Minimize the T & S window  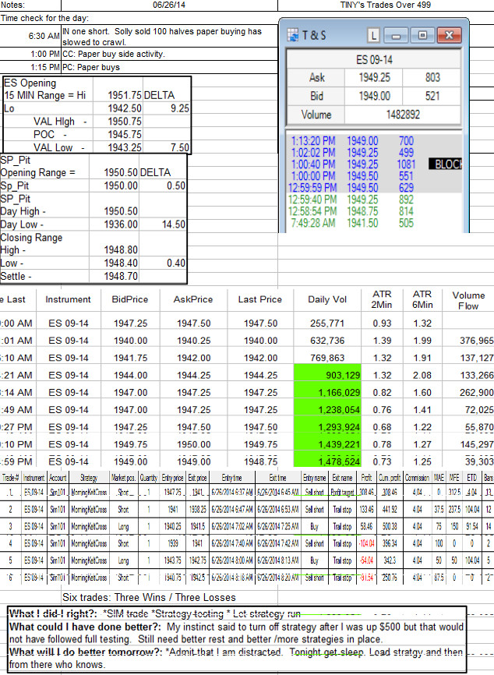396,35
